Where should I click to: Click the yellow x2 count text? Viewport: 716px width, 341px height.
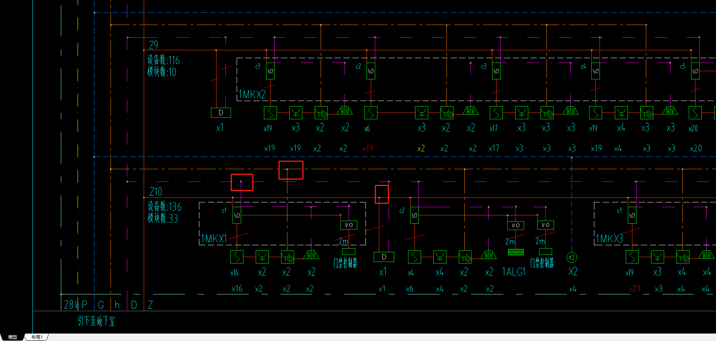coord(421,149)
